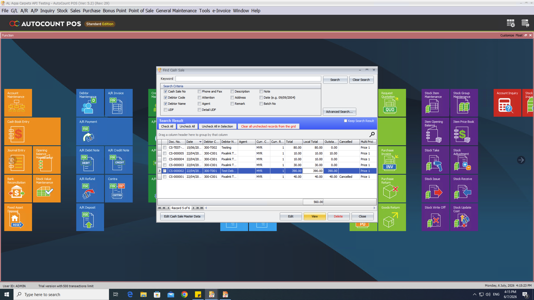534x300 pixels.
Task: Click the Customize link in Function bar
Action: (x=507, y=35)
